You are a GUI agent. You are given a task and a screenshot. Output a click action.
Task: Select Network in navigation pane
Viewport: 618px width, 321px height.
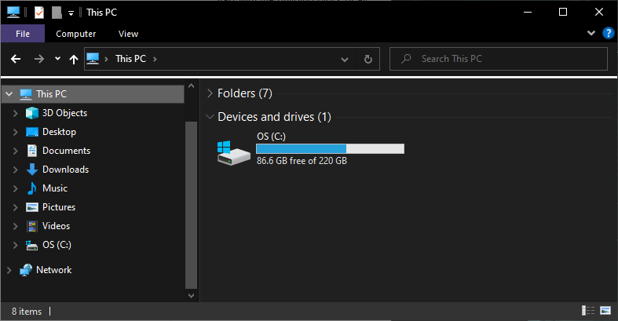pyautogui.click(x=53, y=270)
